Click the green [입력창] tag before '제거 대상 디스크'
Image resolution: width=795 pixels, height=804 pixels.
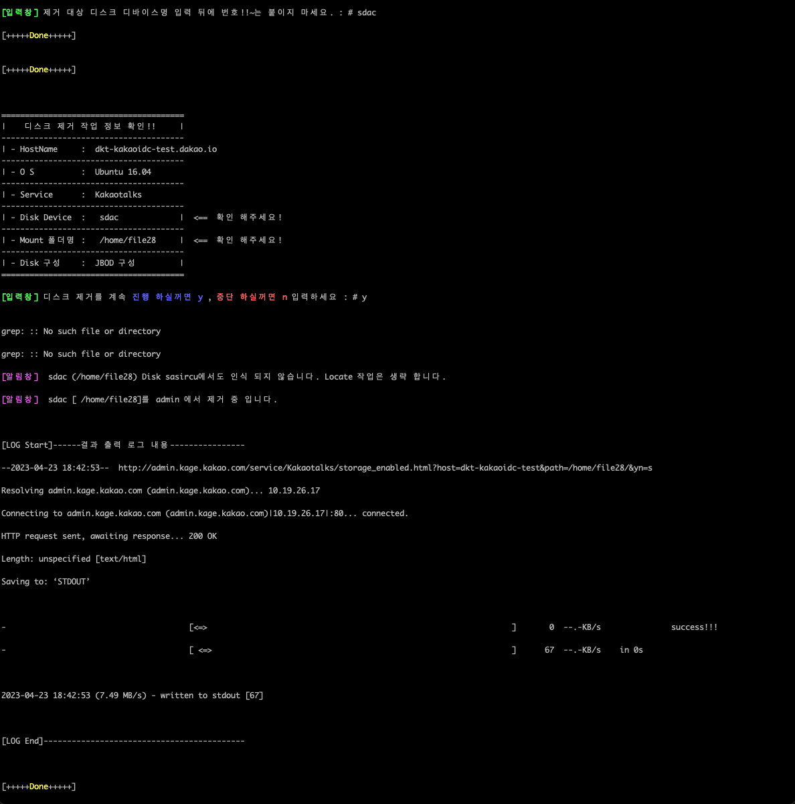point(20,13)
